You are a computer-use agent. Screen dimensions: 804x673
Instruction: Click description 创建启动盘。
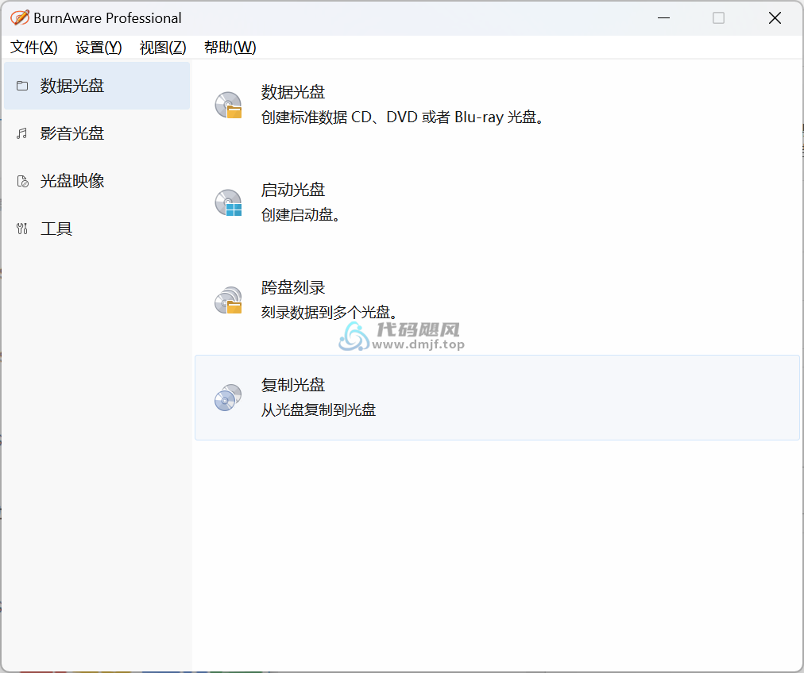tap(300, 214)
